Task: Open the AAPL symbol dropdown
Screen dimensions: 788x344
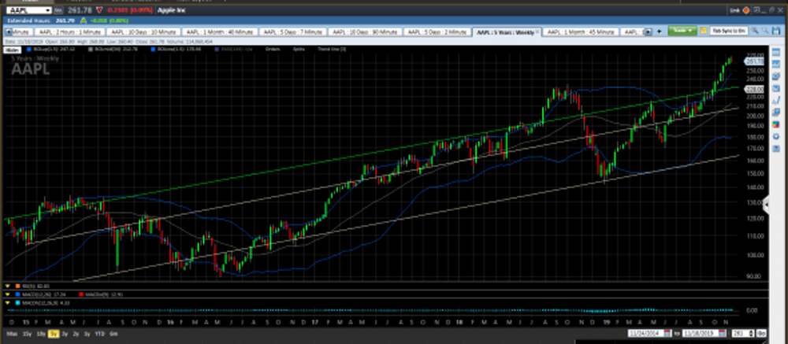Action: 47,10
